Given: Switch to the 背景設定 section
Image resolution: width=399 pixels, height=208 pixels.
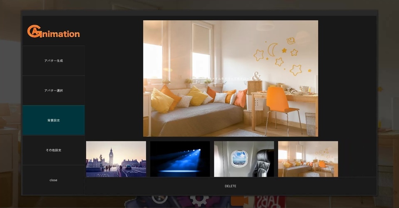Looking at the screenshot, I should click(x=53, y=121).
